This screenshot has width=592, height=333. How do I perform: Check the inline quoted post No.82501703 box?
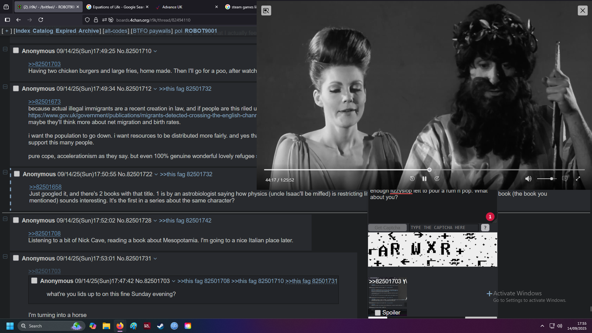[34, 281]
